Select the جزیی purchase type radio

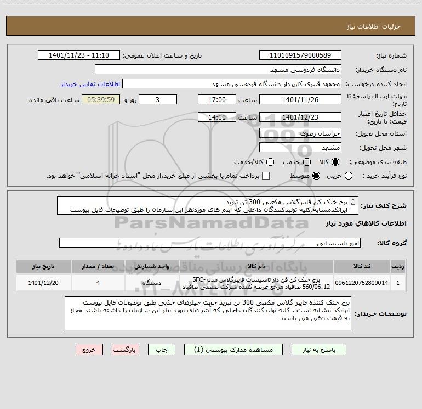coord(349,176)
